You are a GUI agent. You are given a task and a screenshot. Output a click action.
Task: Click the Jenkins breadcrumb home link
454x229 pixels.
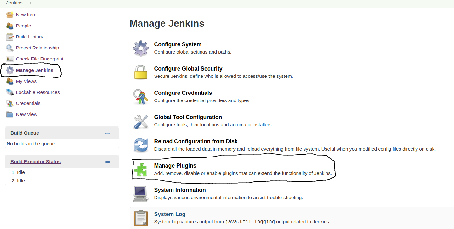14,3
